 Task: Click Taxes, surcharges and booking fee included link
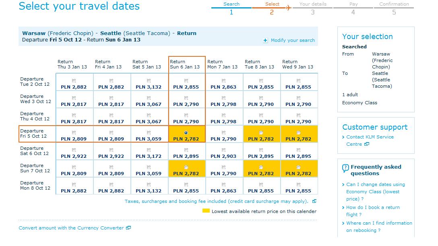tap(217, 201)
